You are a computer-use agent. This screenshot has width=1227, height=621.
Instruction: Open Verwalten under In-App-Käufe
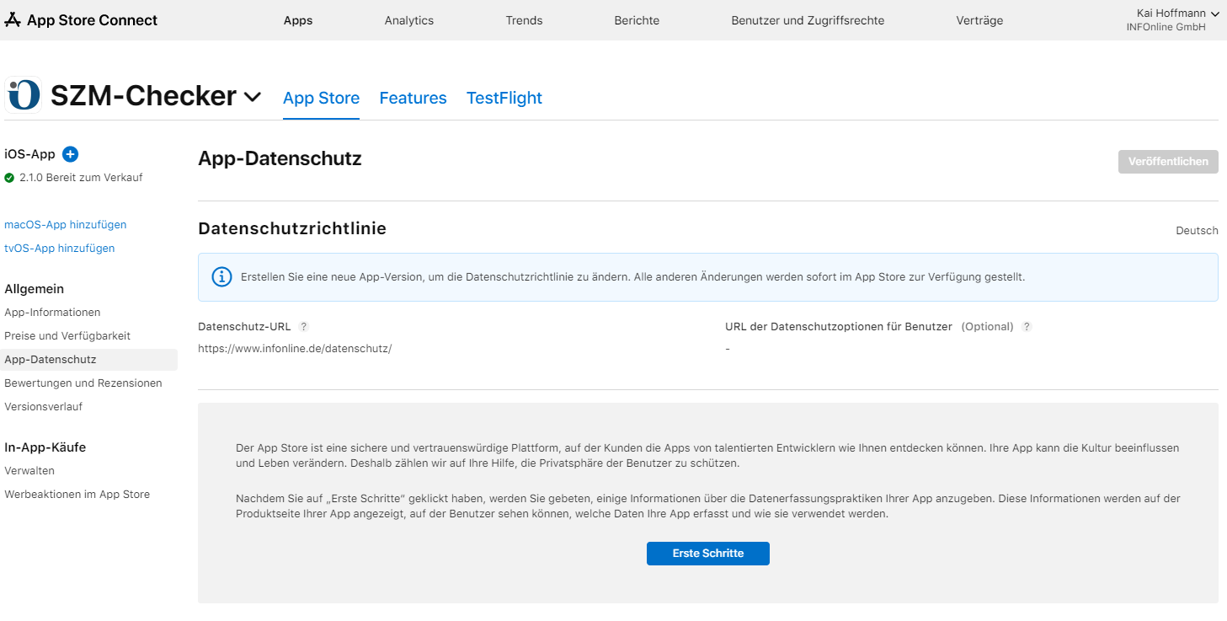tap(29, 471)
